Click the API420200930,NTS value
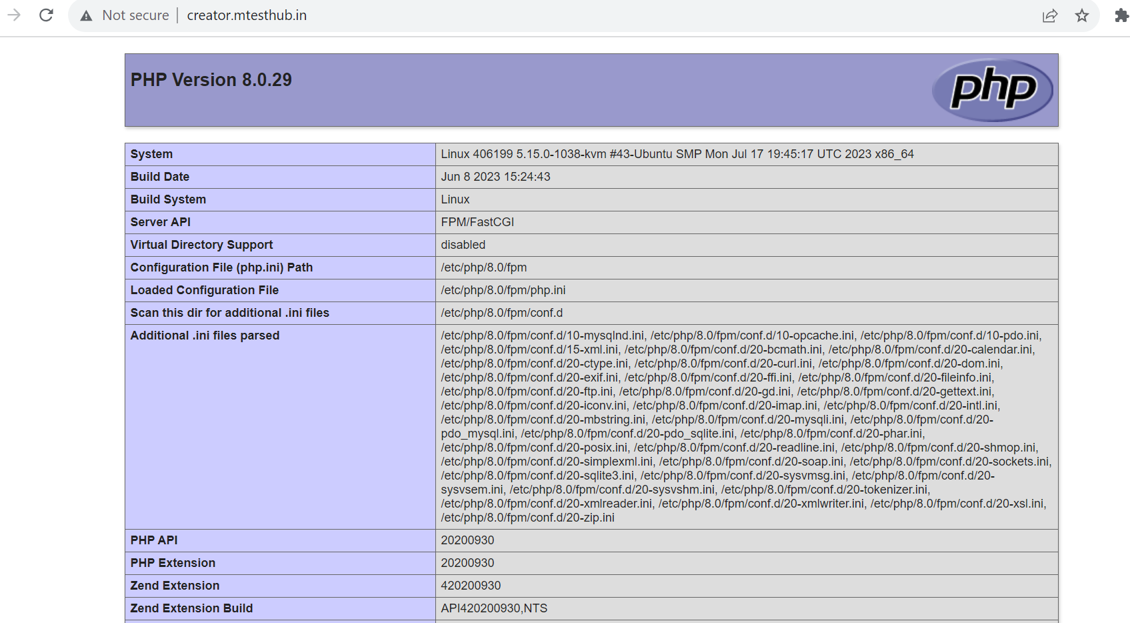 [x=494, y=608]
